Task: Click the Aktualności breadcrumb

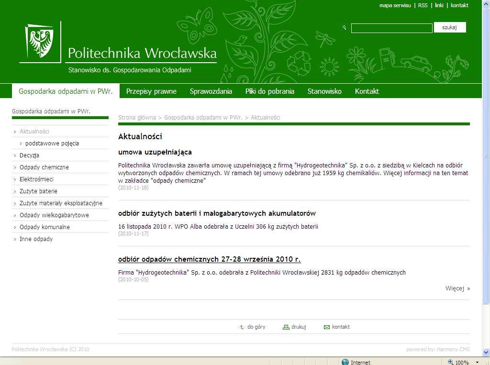Action: pos(265,118)
